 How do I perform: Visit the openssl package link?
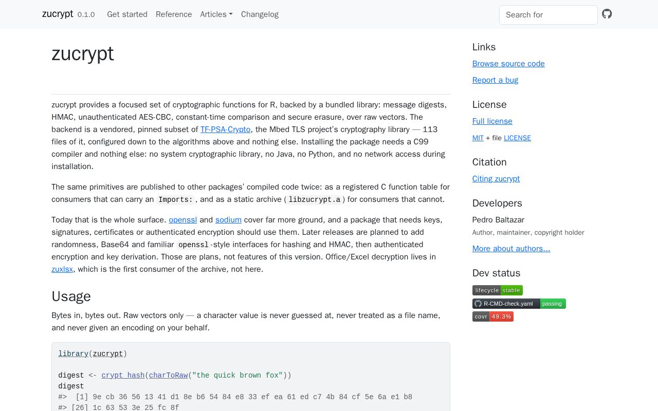pyautogui.click(x=183, y=220)
